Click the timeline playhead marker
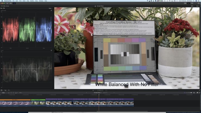This screenshot has width=201, height=113. (99, 95)
